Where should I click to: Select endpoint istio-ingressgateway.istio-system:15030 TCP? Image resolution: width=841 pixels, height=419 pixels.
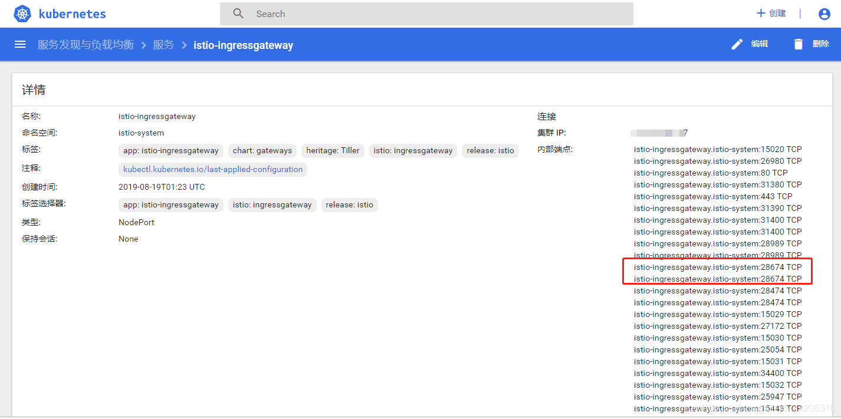[718, 338]
